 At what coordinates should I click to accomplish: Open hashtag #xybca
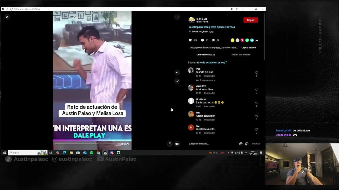tap(231, 27)
